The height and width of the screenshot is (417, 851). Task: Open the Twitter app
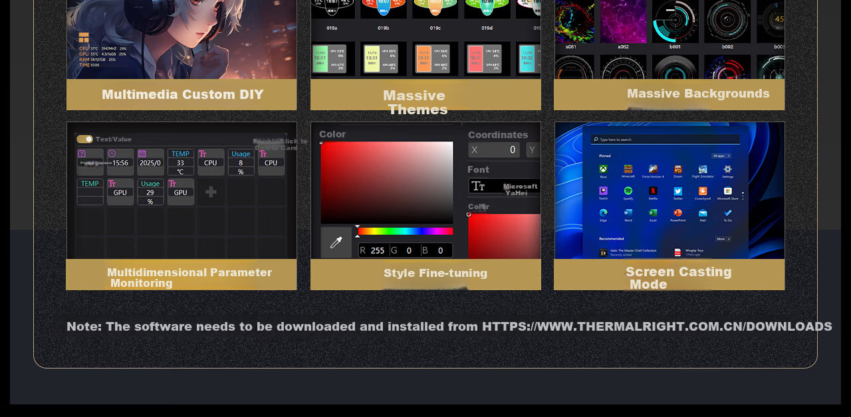(x=677, y=193)
